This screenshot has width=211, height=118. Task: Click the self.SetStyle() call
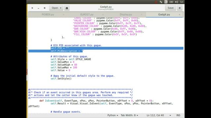61,79
